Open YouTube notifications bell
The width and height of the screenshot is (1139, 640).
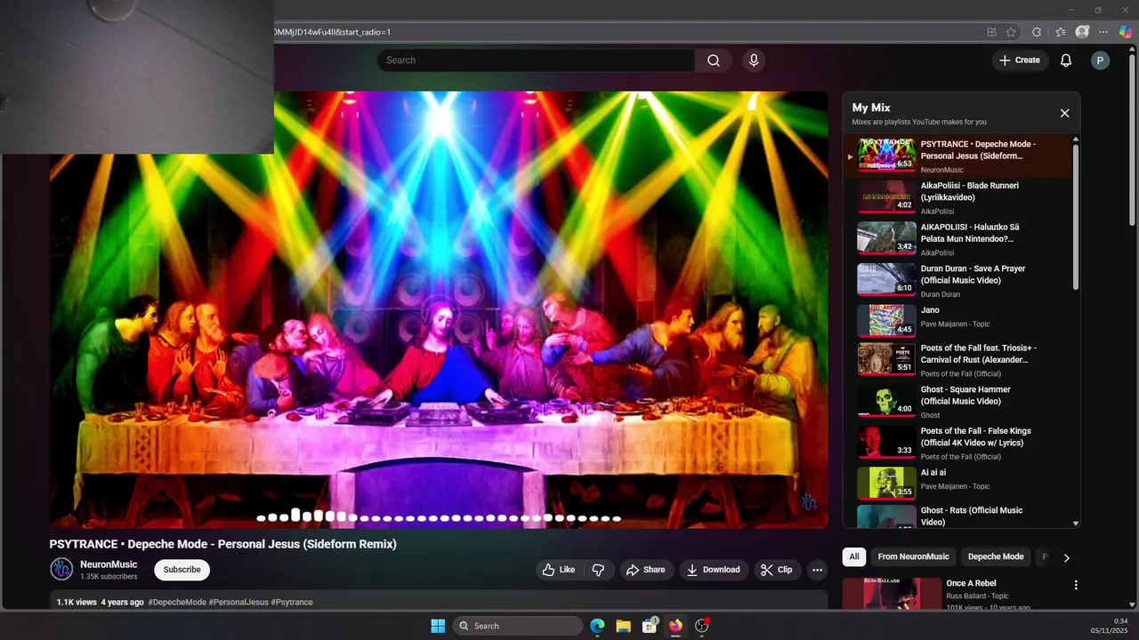[x=1066, y=60]
